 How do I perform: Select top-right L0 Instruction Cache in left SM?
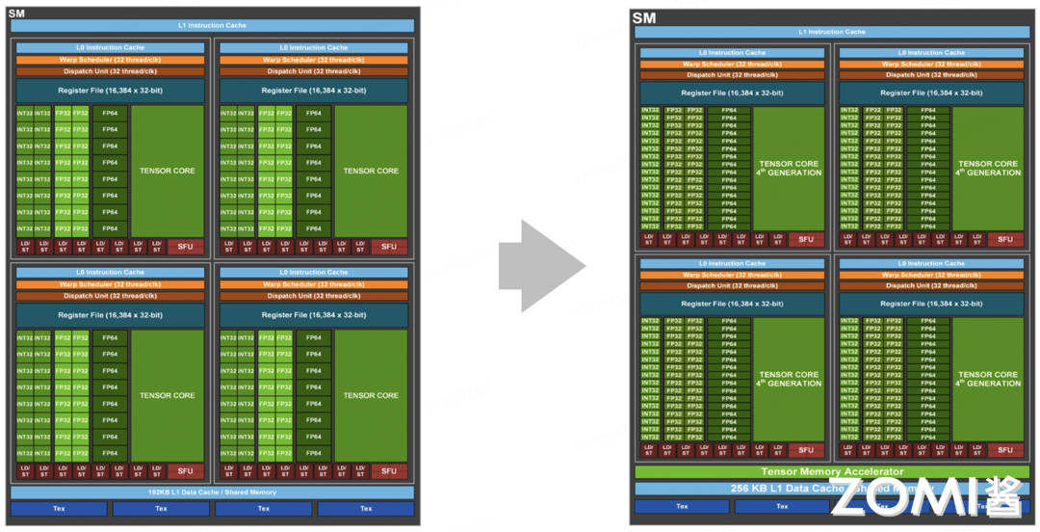point(314,47)
